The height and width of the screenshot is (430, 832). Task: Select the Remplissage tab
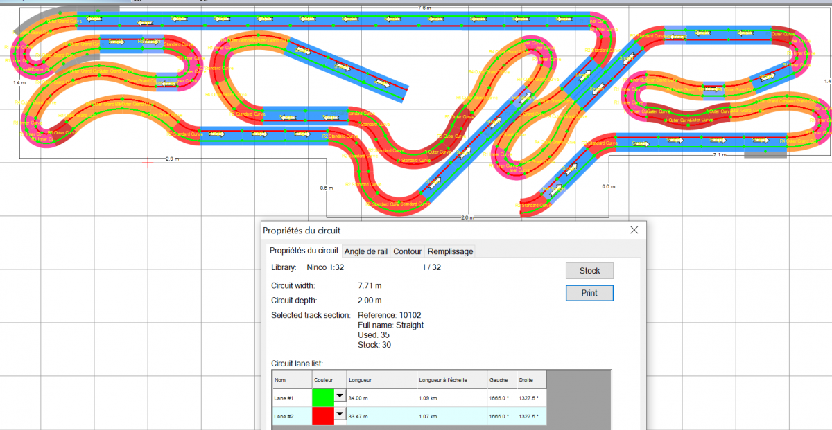450,251
